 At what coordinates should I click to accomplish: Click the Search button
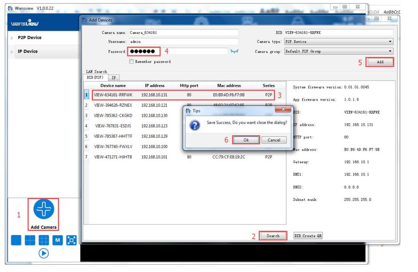coord(273,236)
